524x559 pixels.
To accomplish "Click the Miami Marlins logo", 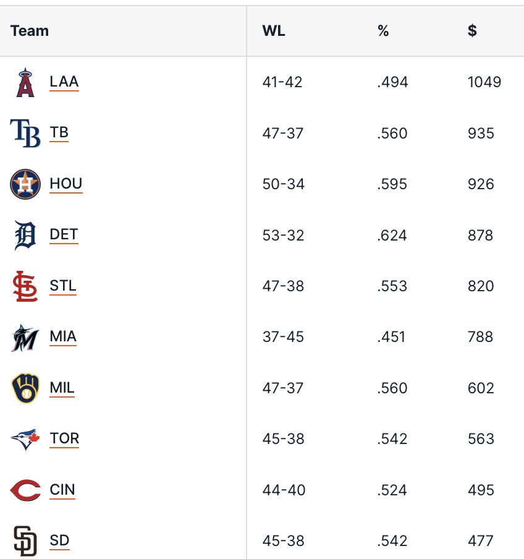I will click(25, 337).
